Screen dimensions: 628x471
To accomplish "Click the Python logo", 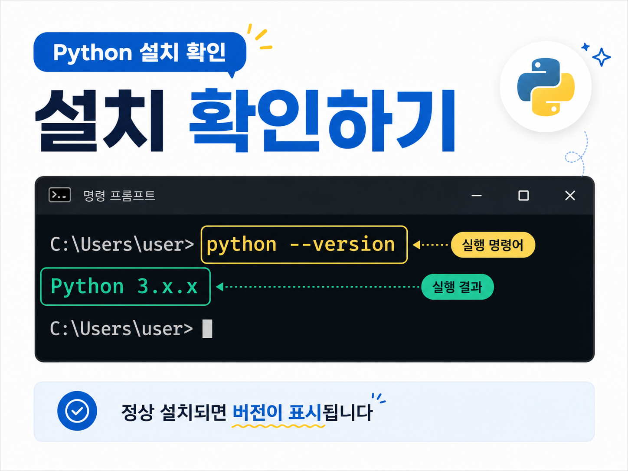I will (546, 87).
